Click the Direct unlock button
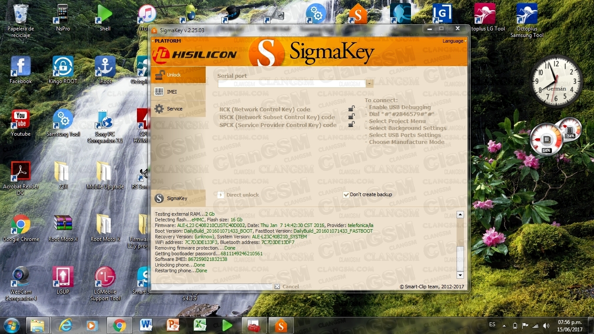The width and height of the screenshot is (594, 334). click(238, 195)
